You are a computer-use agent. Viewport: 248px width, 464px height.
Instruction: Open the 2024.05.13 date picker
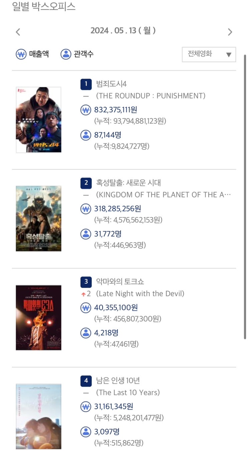123,31
